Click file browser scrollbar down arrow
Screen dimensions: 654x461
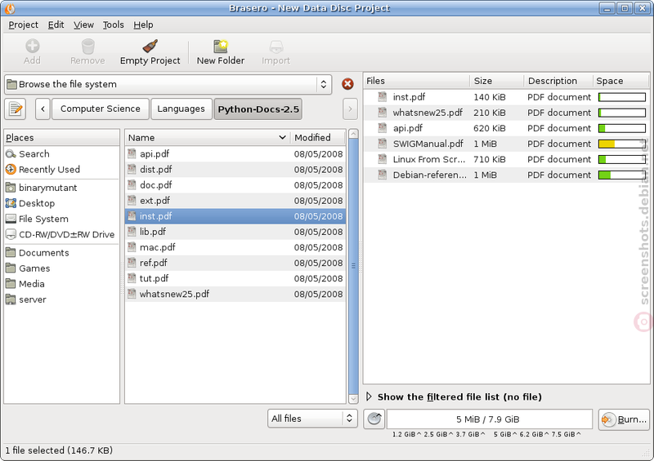(353, 398)
